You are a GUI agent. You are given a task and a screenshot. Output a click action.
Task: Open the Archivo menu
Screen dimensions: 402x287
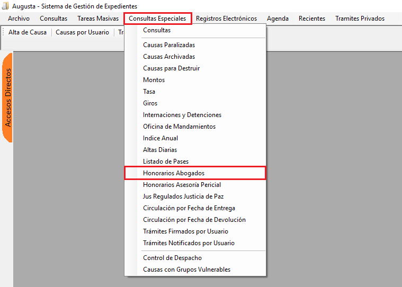point(19,19)
